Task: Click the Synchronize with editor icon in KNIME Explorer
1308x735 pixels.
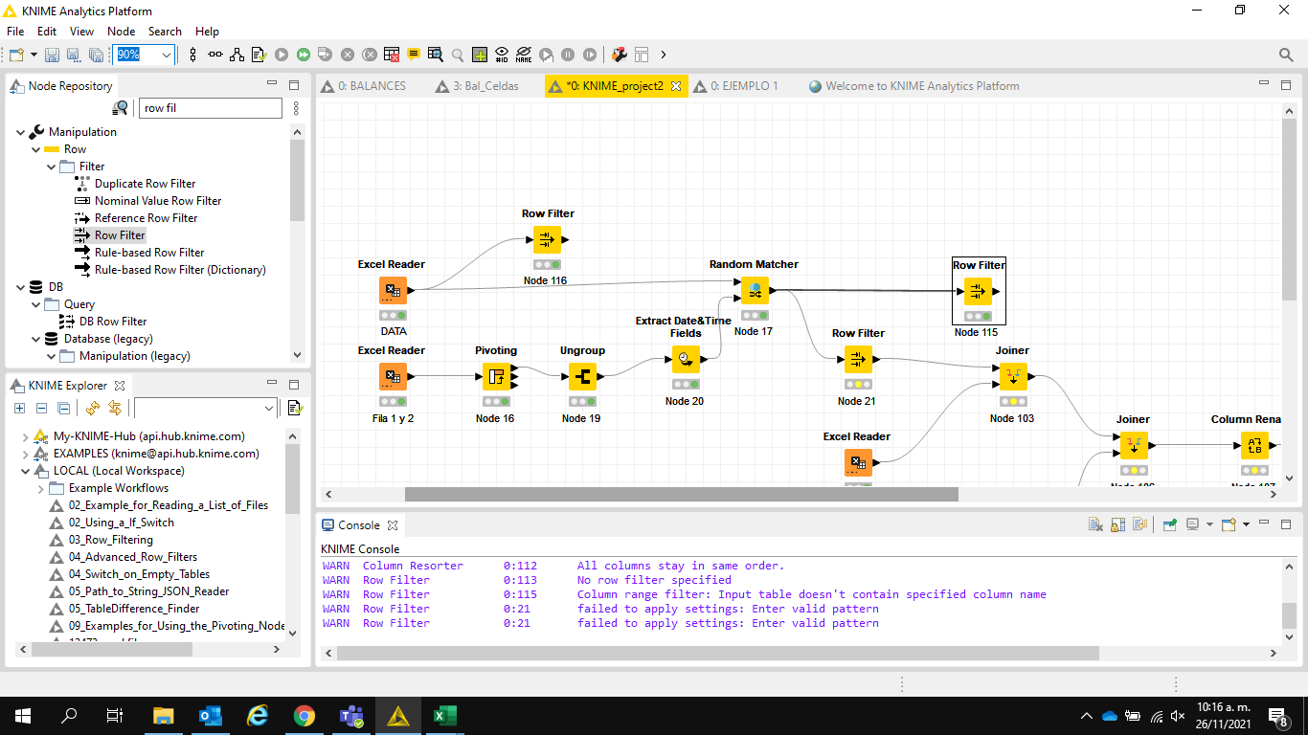Action: point(115,409)
